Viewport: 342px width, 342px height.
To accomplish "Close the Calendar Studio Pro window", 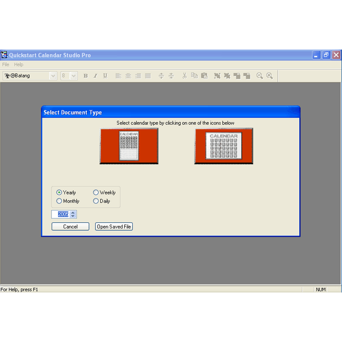I will 336,55.
